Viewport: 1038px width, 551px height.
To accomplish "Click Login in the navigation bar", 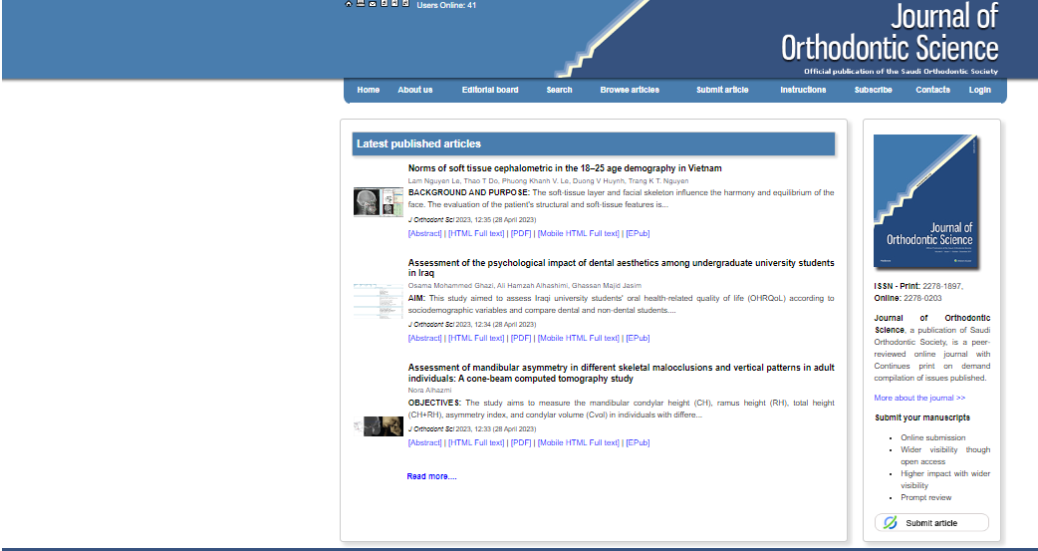I will 979,90.
